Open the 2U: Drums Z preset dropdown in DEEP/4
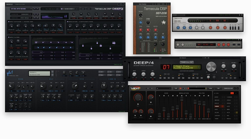Viewport: 251px width, 139px height. point(182,58)
